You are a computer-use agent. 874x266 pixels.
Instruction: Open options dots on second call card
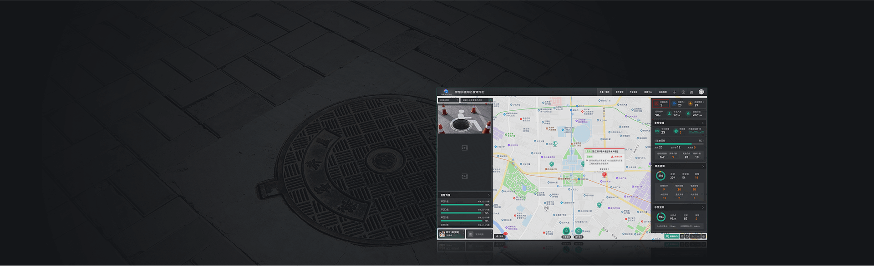[492, 232]
